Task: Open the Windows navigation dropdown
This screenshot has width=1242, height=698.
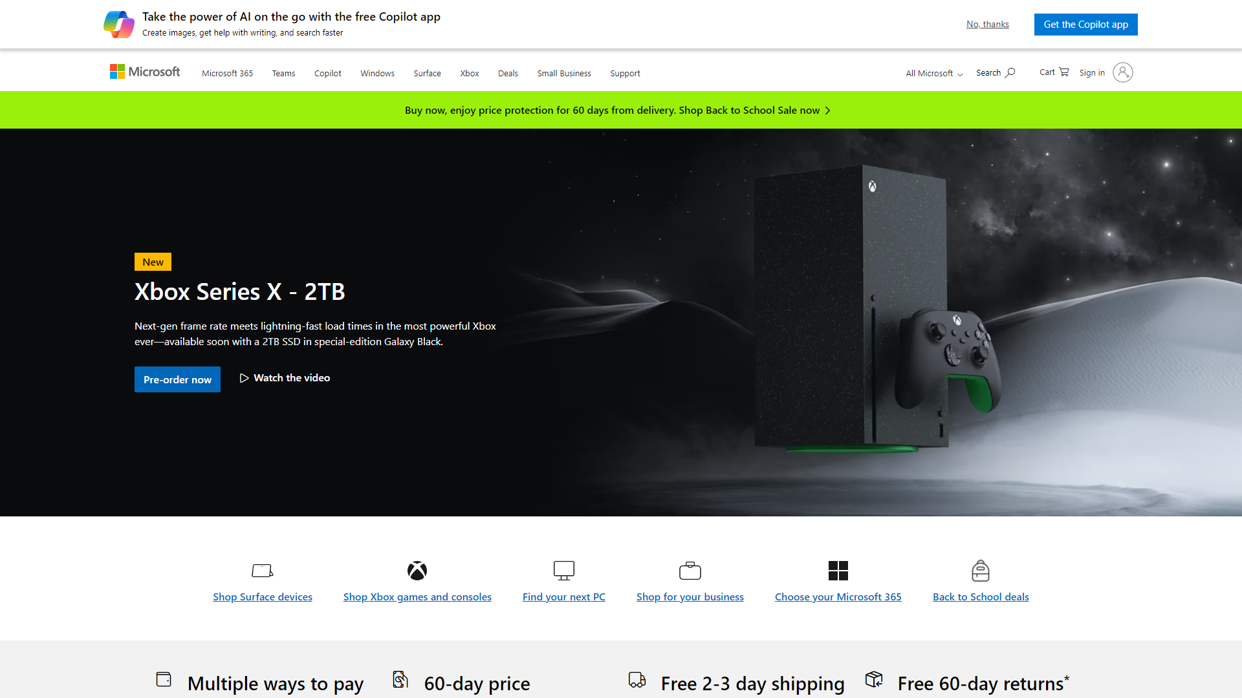Action: tap(376, 73)
